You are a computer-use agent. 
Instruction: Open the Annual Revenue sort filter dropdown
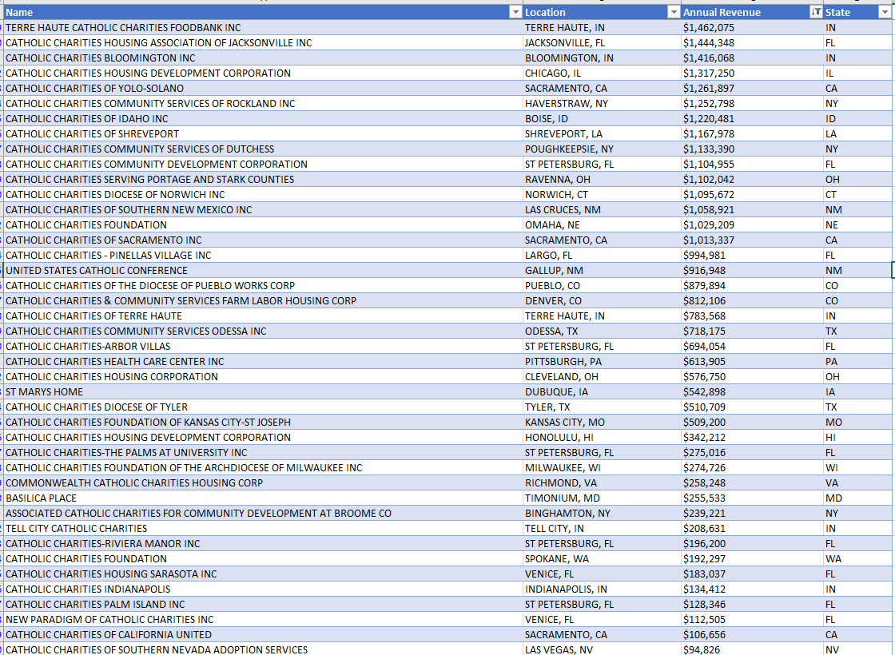816,13
